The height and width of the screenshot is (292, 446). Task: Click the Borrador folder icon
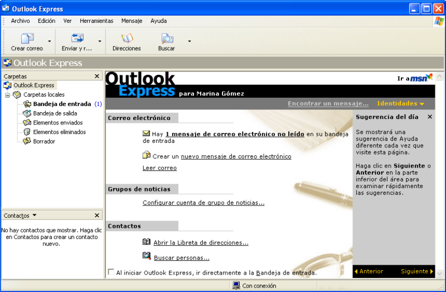[27, 141]
